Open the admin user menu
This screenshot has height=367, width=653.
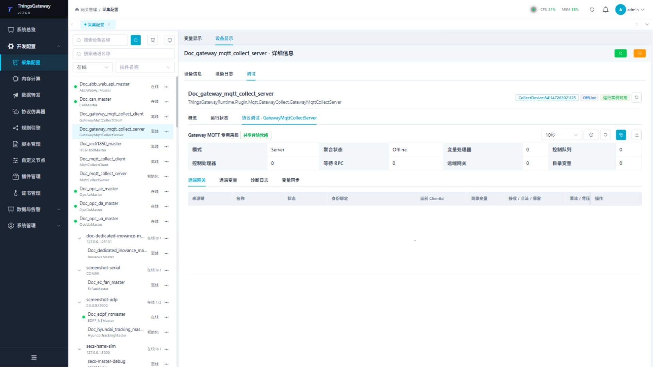pyautogui.click(x=630, y=10)
